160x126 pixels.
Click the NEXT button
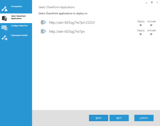[119, 118]
